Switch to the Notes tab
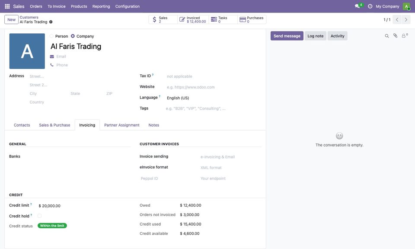Viewport: 415px width, 249px height. point(154,125)
